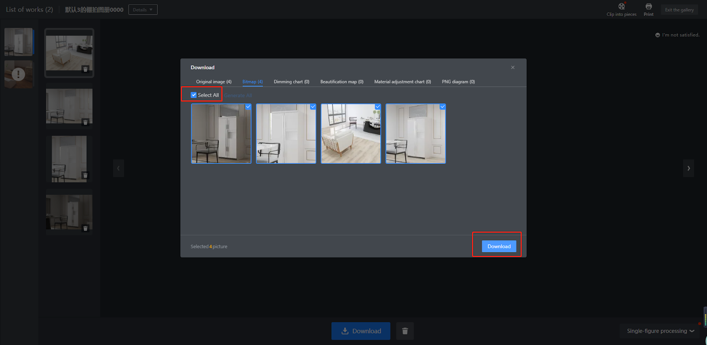Deselect the living room image checkbox

377,107
